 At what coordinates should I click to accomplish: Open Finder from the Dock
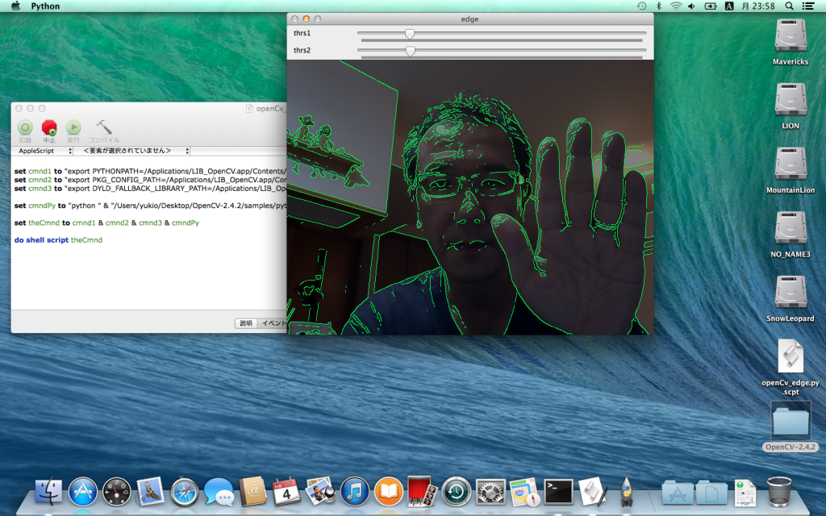tap(48, 492)
